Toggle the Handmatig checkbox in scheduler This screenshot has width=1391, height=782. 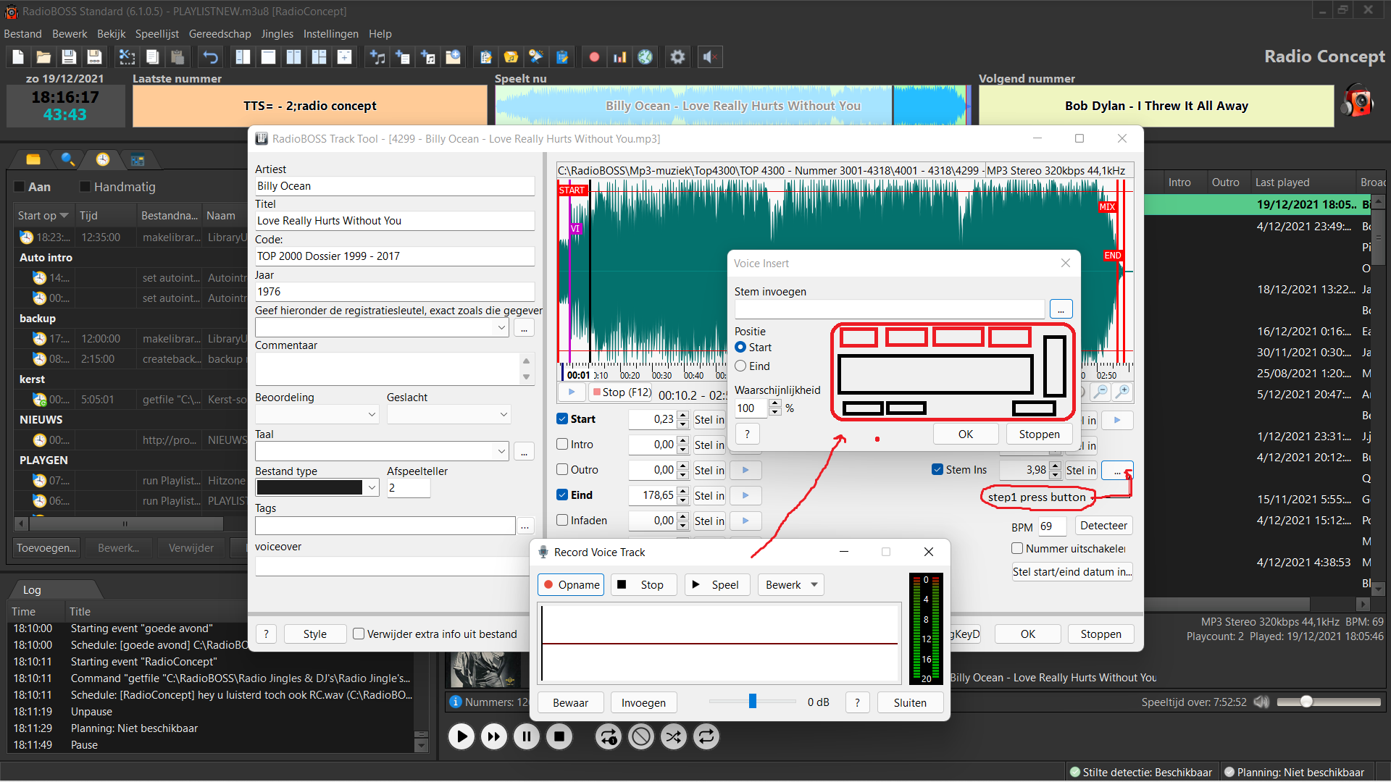pyautogui.click(x=85, y=187)
